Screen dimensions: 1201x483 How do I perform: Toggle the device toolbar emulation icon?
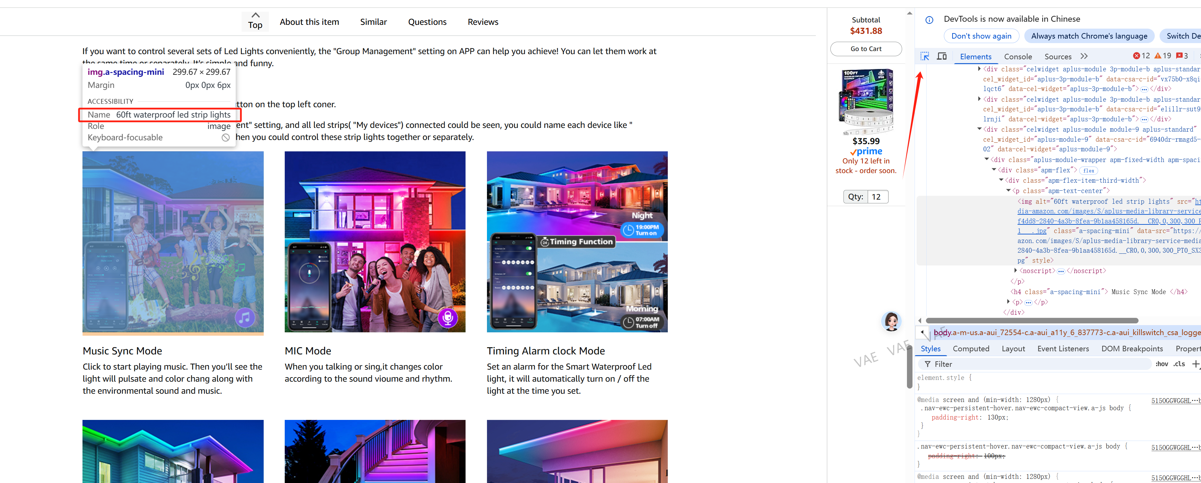(x=942, y=56)
